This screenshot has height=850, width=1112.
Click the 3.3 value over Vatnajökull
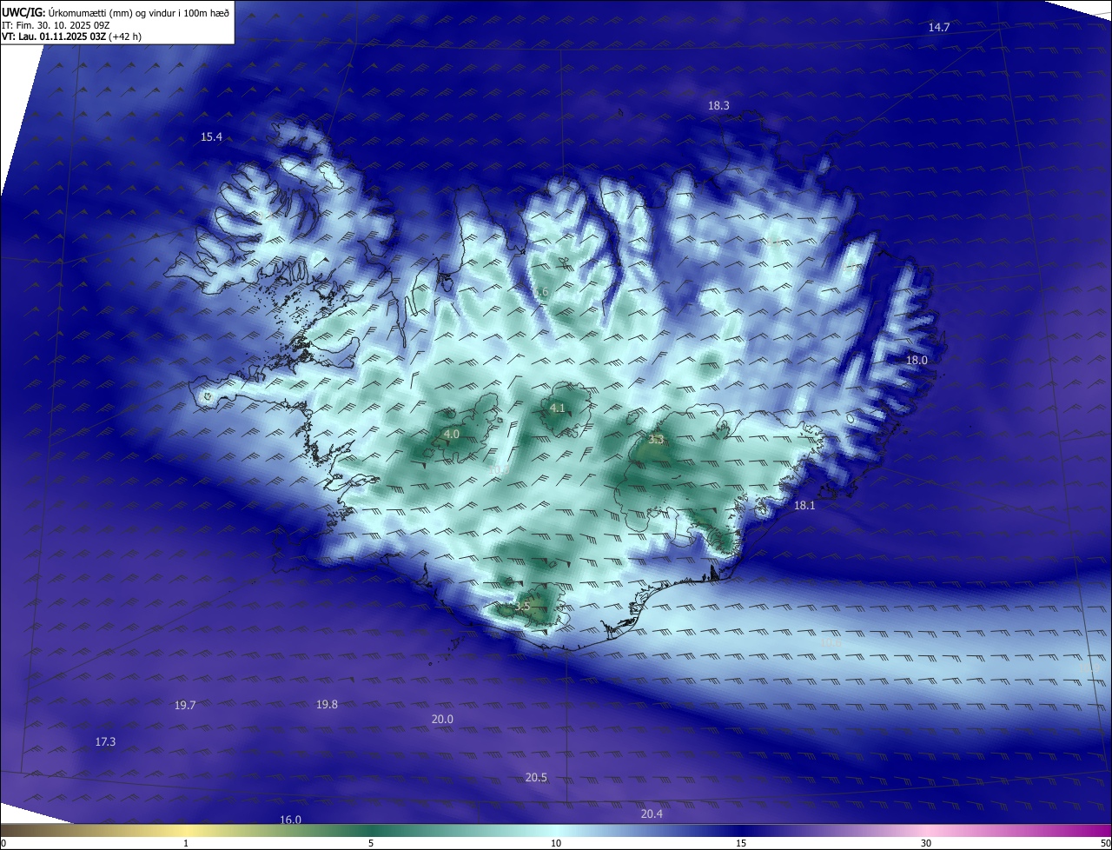pyautogui.click(x=656, y=440)
